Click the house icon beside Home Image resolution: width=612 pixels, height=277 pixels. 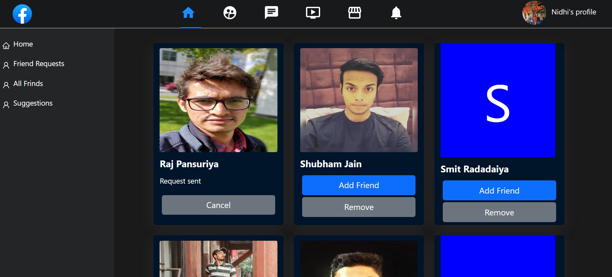(x=6, y=46)
